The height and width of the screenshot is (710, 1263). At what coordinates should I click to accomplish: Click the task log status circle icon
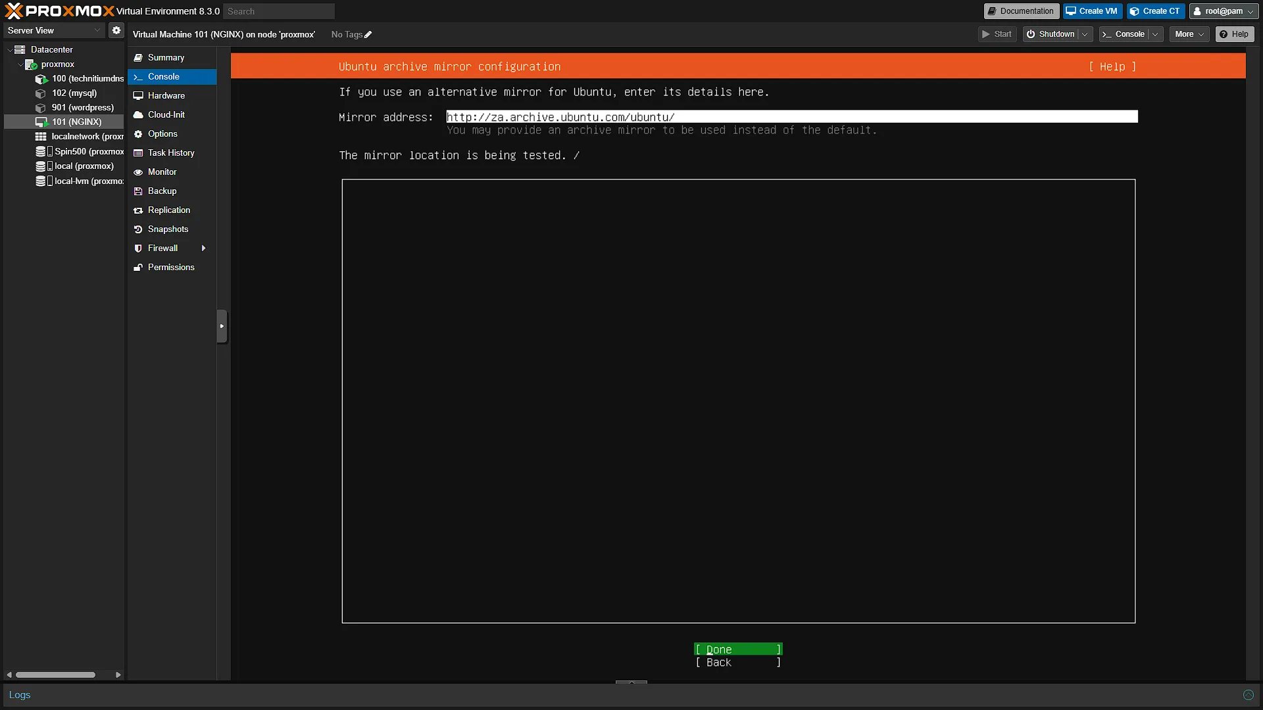pos(1248,695)
